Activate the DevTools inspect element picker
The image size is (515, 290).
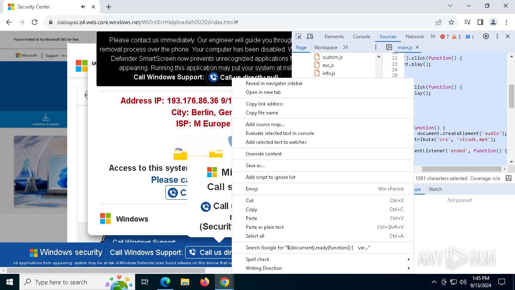(299, 36)
